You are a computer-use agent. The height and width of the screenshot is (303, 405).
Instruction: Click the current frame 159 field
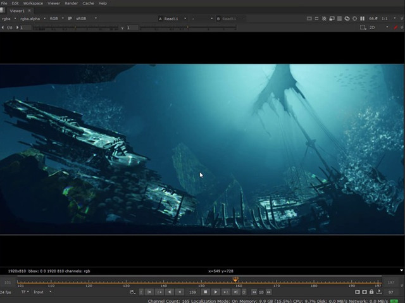click(192, 292)
